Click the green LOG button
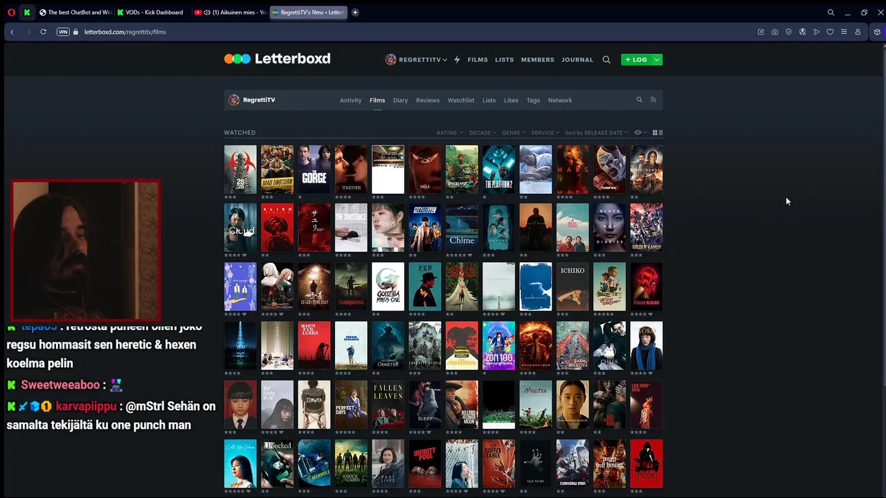This screenshot has height=498, width=886. 636,59
